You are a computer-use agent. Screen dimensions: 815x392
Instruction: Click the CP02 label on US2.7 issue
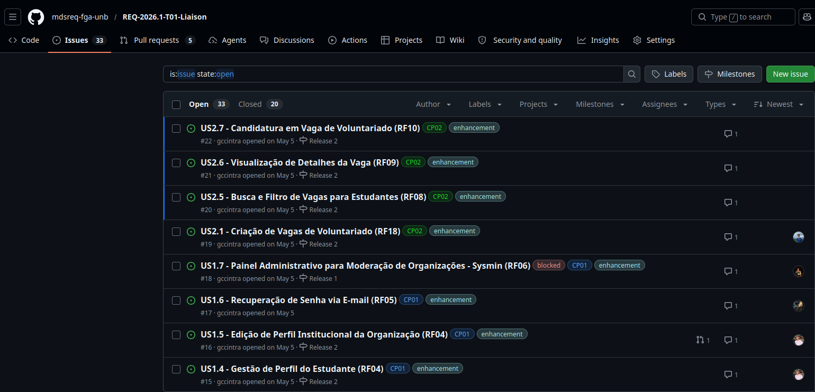click(434, 128)
